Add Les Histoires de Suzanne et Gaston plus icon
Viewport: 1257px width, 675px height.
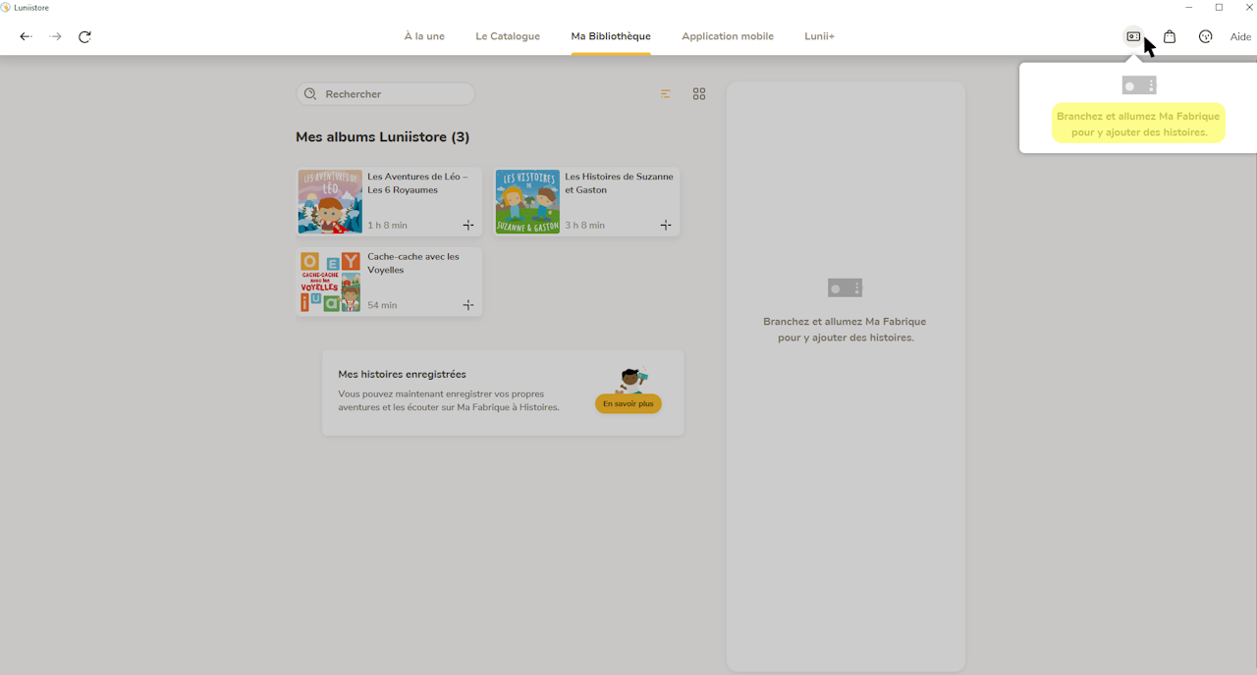click(x=666, y=225)
